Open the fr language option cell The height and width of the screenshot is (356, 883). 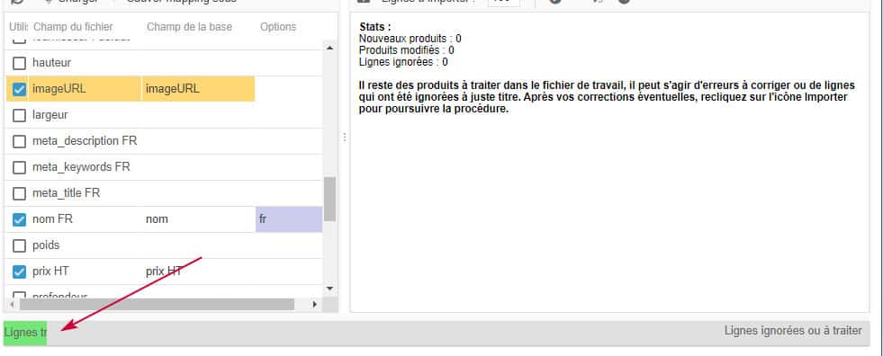pyautogui.click(x=289, y=219)
